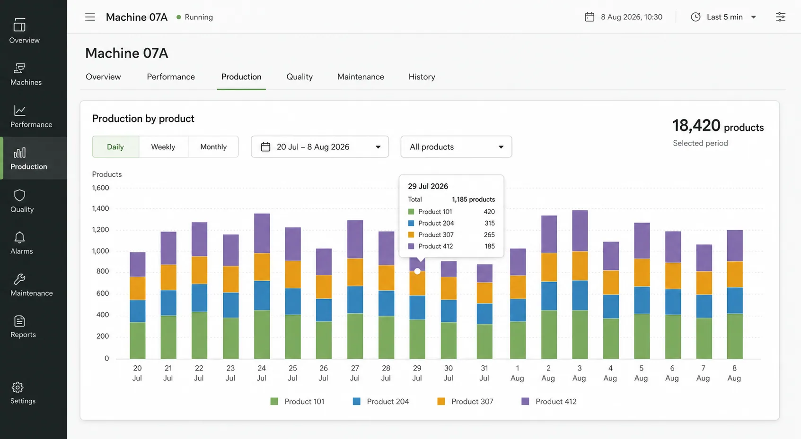Open the Maintenance wrench icon

click(19, 279)
